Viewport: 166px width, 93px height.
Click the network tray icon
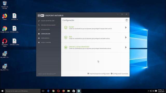tap(151, 91)
